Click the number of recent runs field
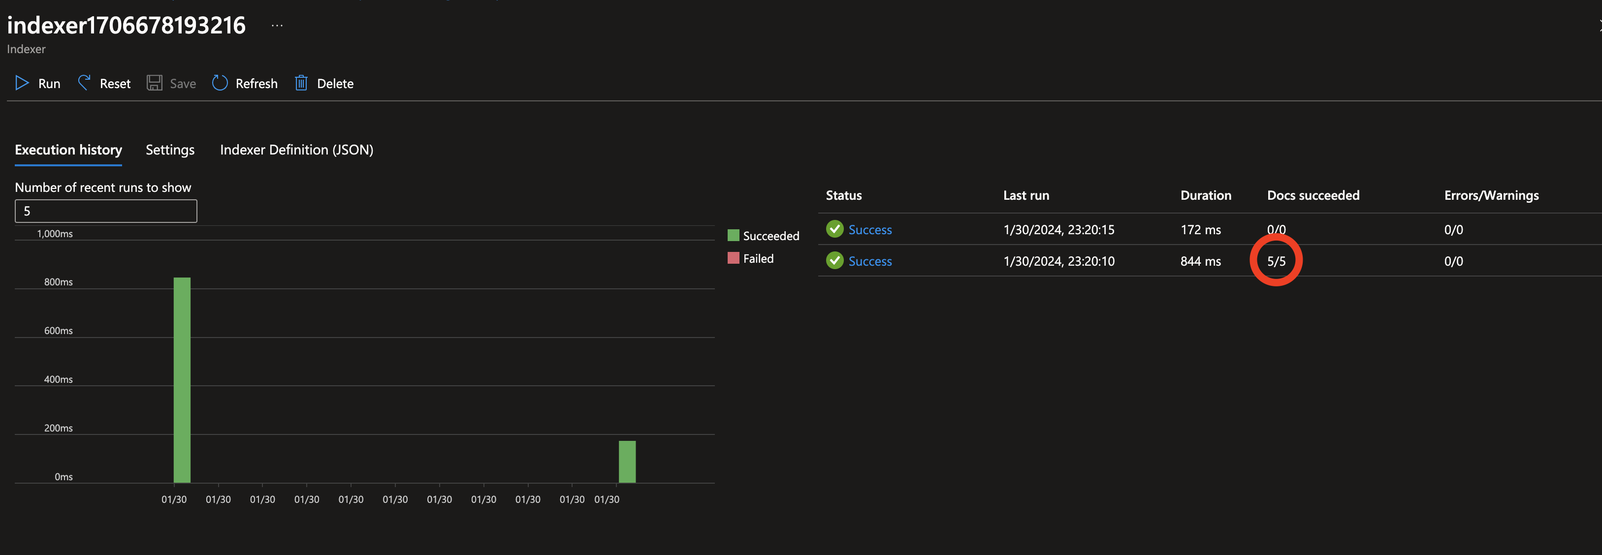This screenshot has height=555, width=1602. point(106,211)
